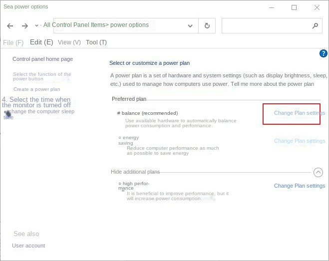Screen dimensions: 329x261
Task: Select the energy saving power plan
Action: 120,138
